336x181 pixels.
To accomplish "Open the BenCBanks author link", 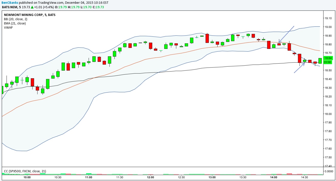I will (10, 3).
